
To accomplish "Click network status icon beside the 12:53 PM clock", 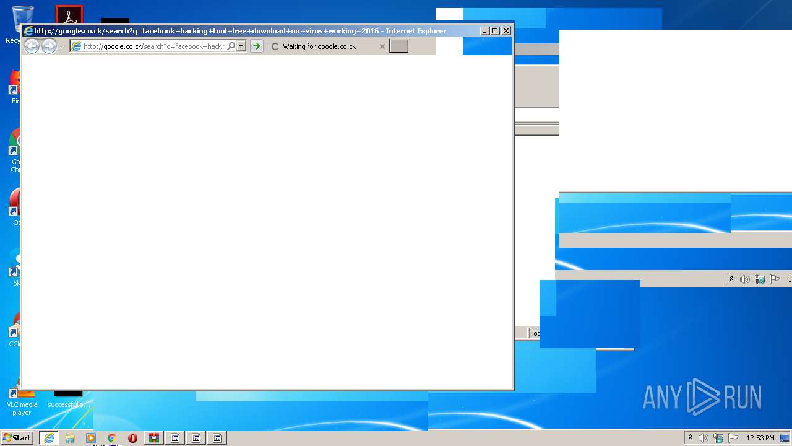I will tap(718, 438).
